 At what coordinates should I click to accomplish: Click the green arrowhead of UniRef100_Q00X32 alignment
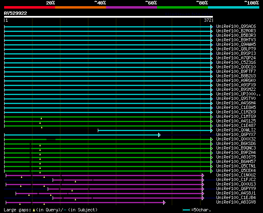click(212, 139)
